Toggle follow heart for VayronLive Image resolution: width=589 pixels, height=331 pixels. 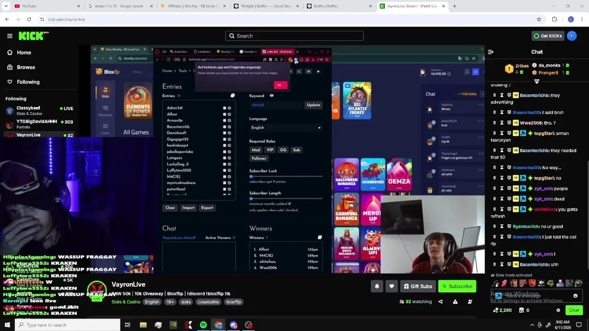click(392, 286)
